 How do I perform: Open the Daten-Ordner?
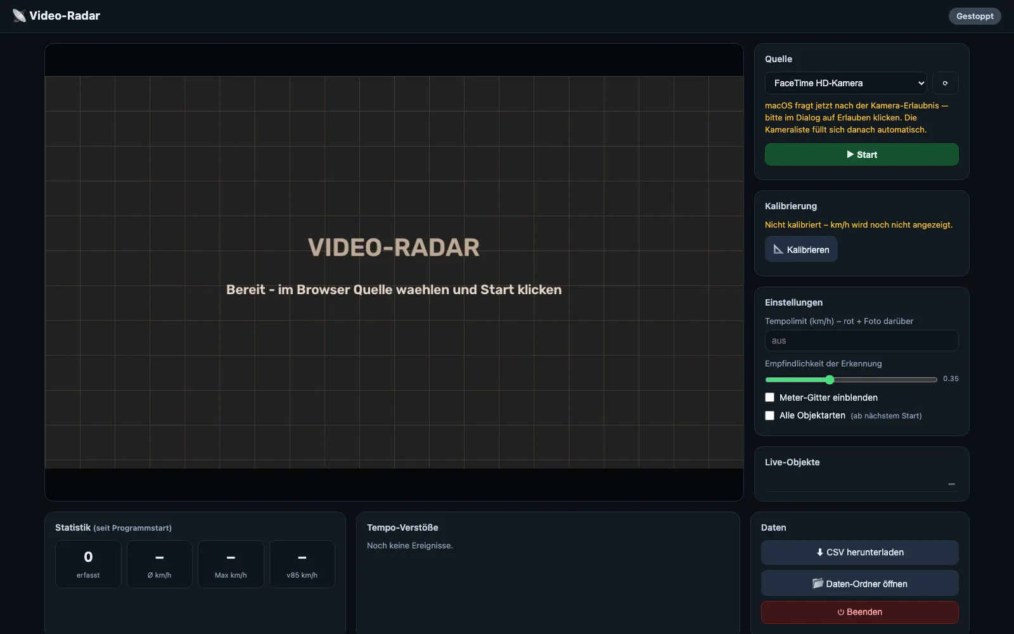[859, 583]
